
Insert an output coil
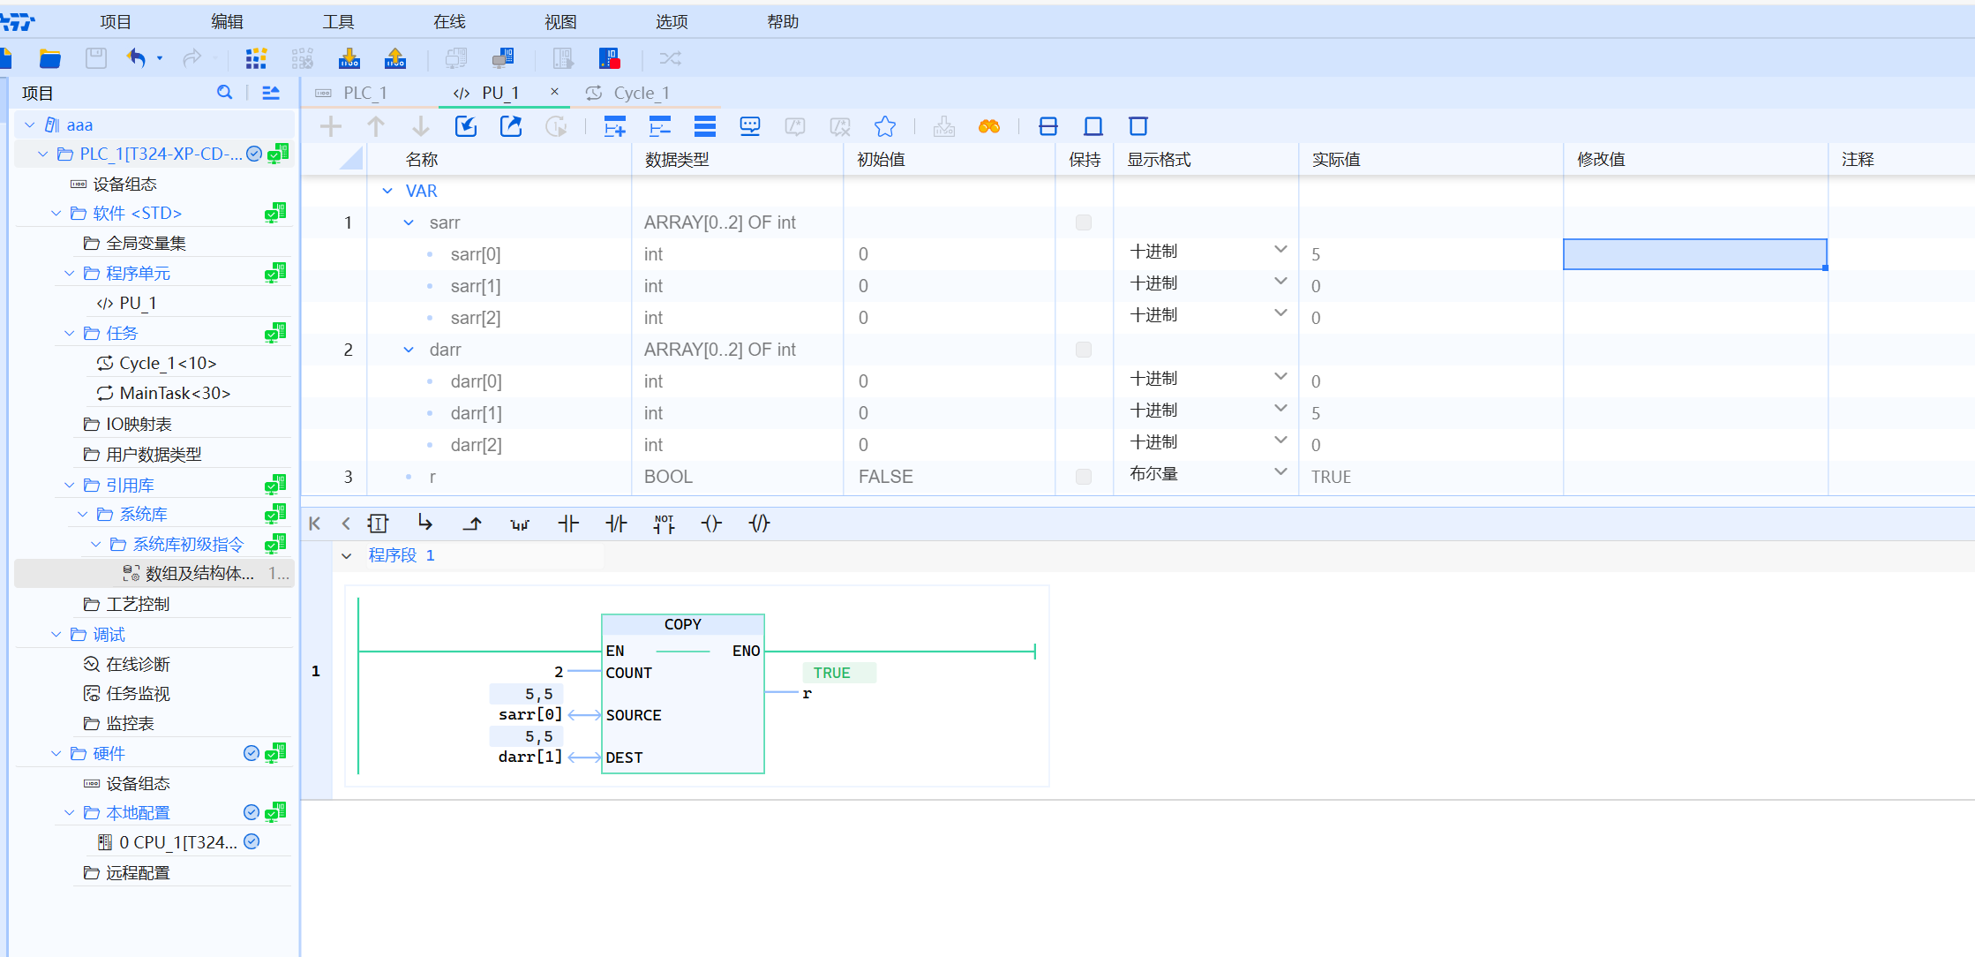[x=711, y=524]
